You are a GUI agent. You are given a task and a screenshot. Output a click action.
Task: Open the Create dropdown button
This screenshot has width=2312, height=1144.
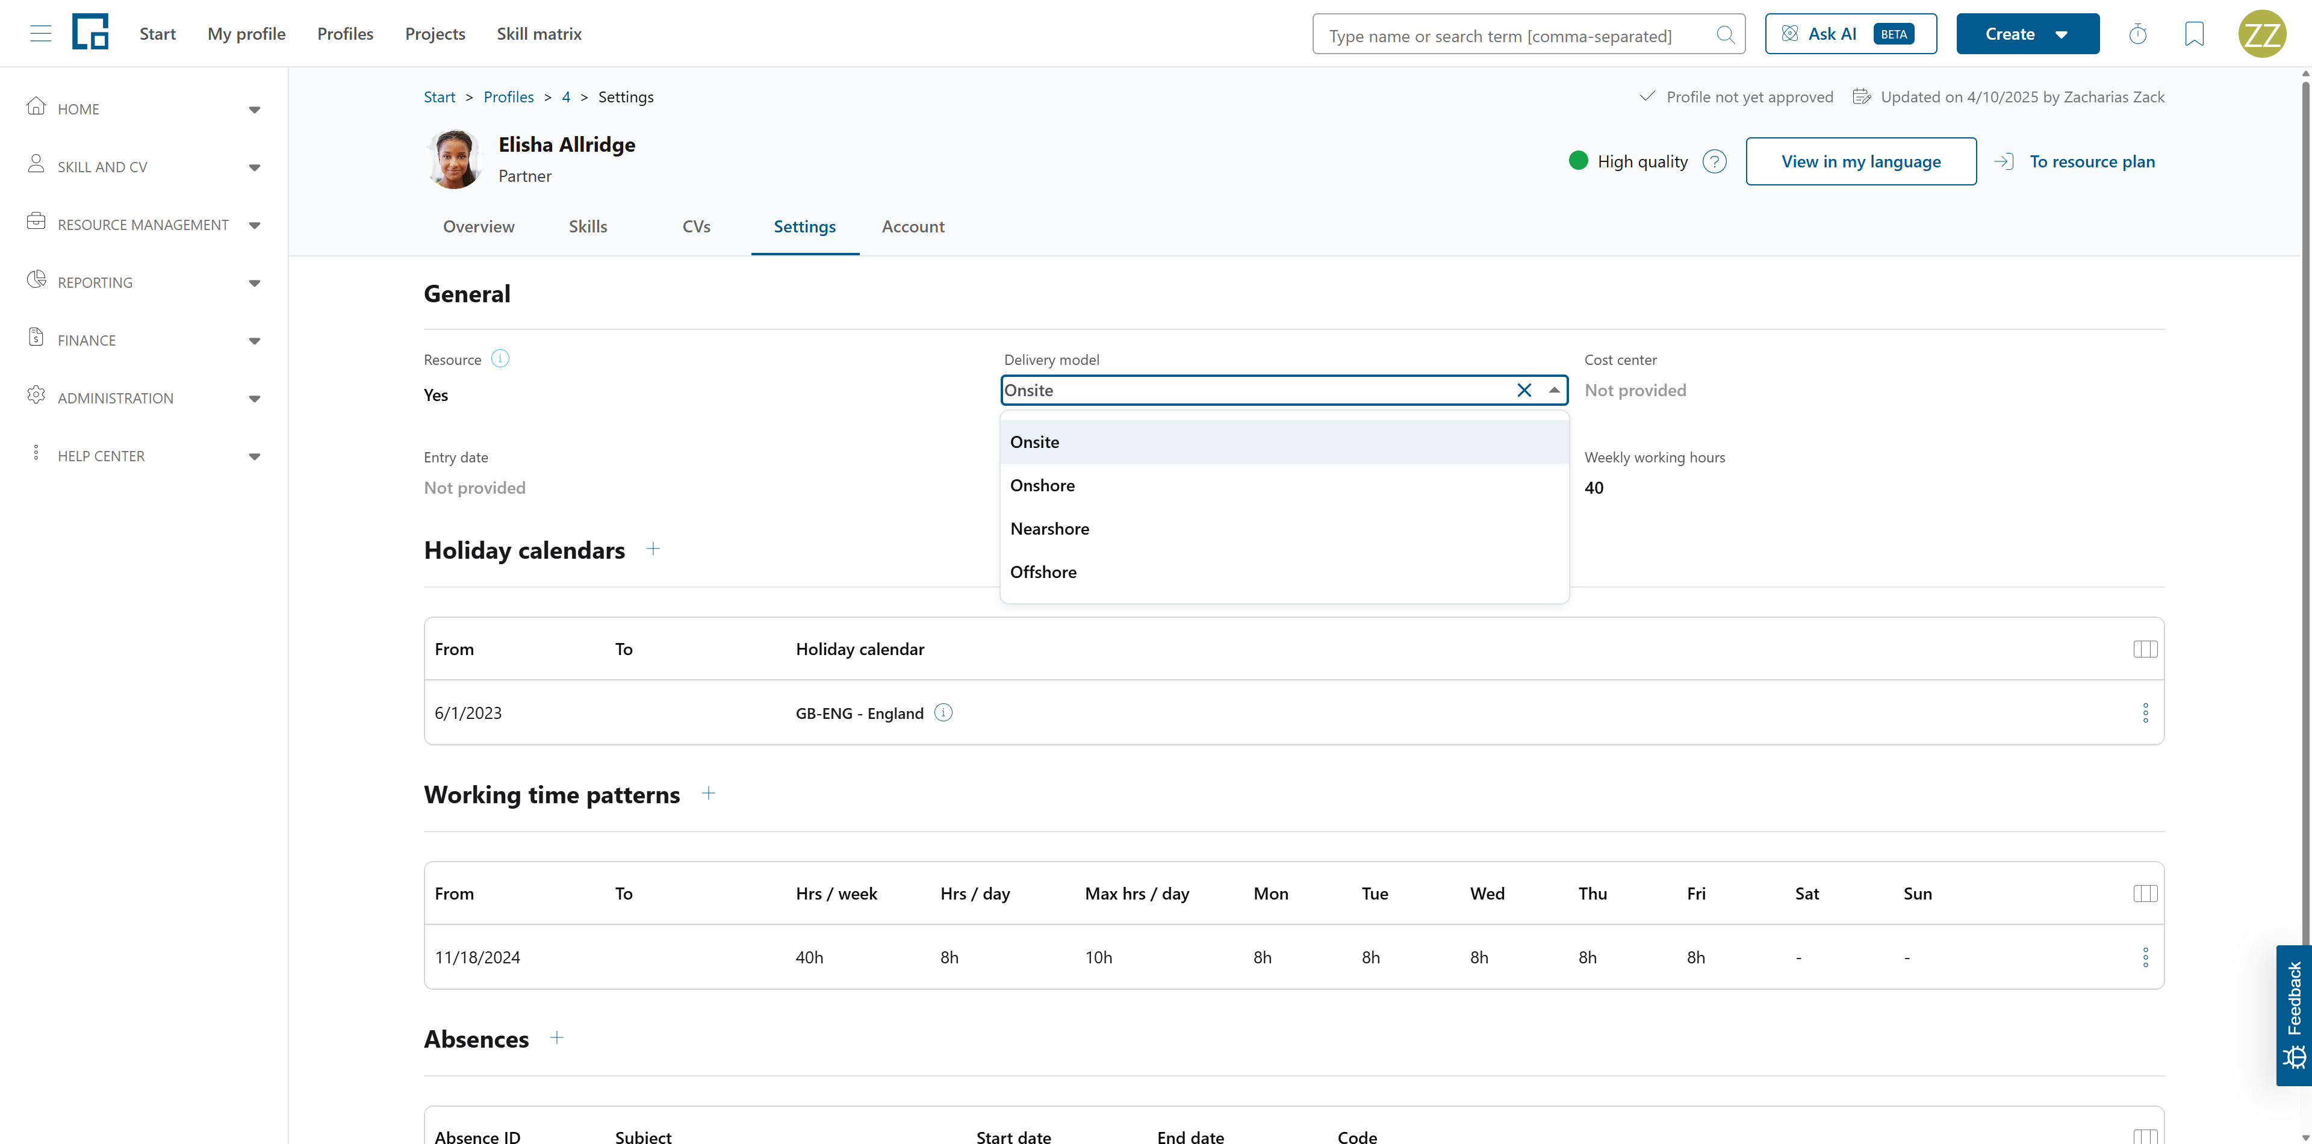[x=2027, y=34]
